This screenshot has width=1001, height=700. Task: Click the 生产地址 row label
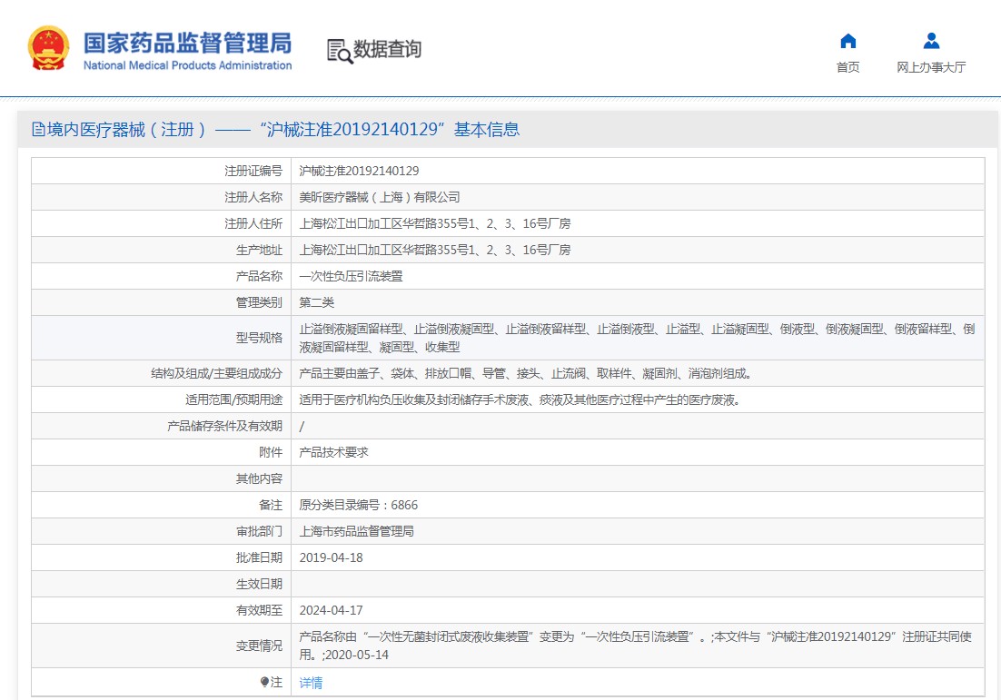259,250
